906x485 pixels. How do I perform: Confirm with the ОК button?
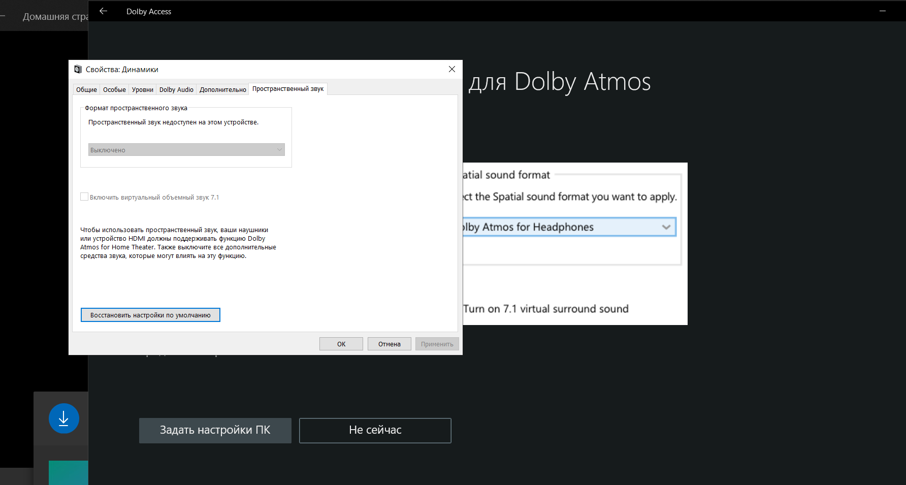click(341, 344)
